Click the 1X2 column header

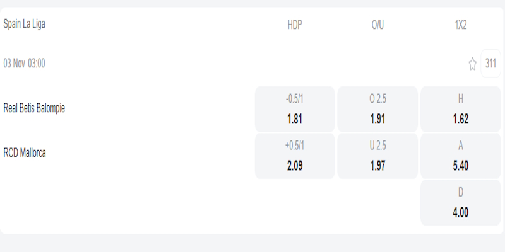461,25
